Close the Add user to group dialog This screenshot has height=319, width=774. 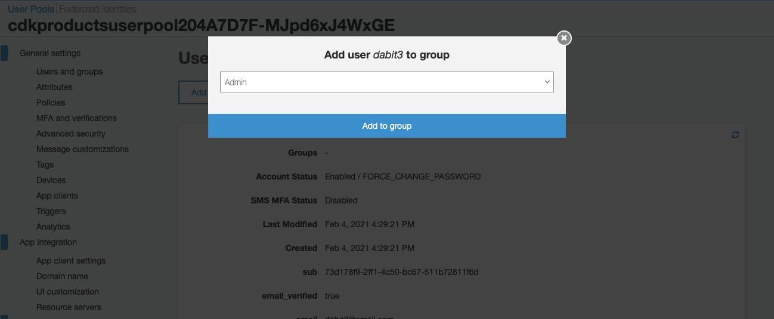[x=564, y=38]
